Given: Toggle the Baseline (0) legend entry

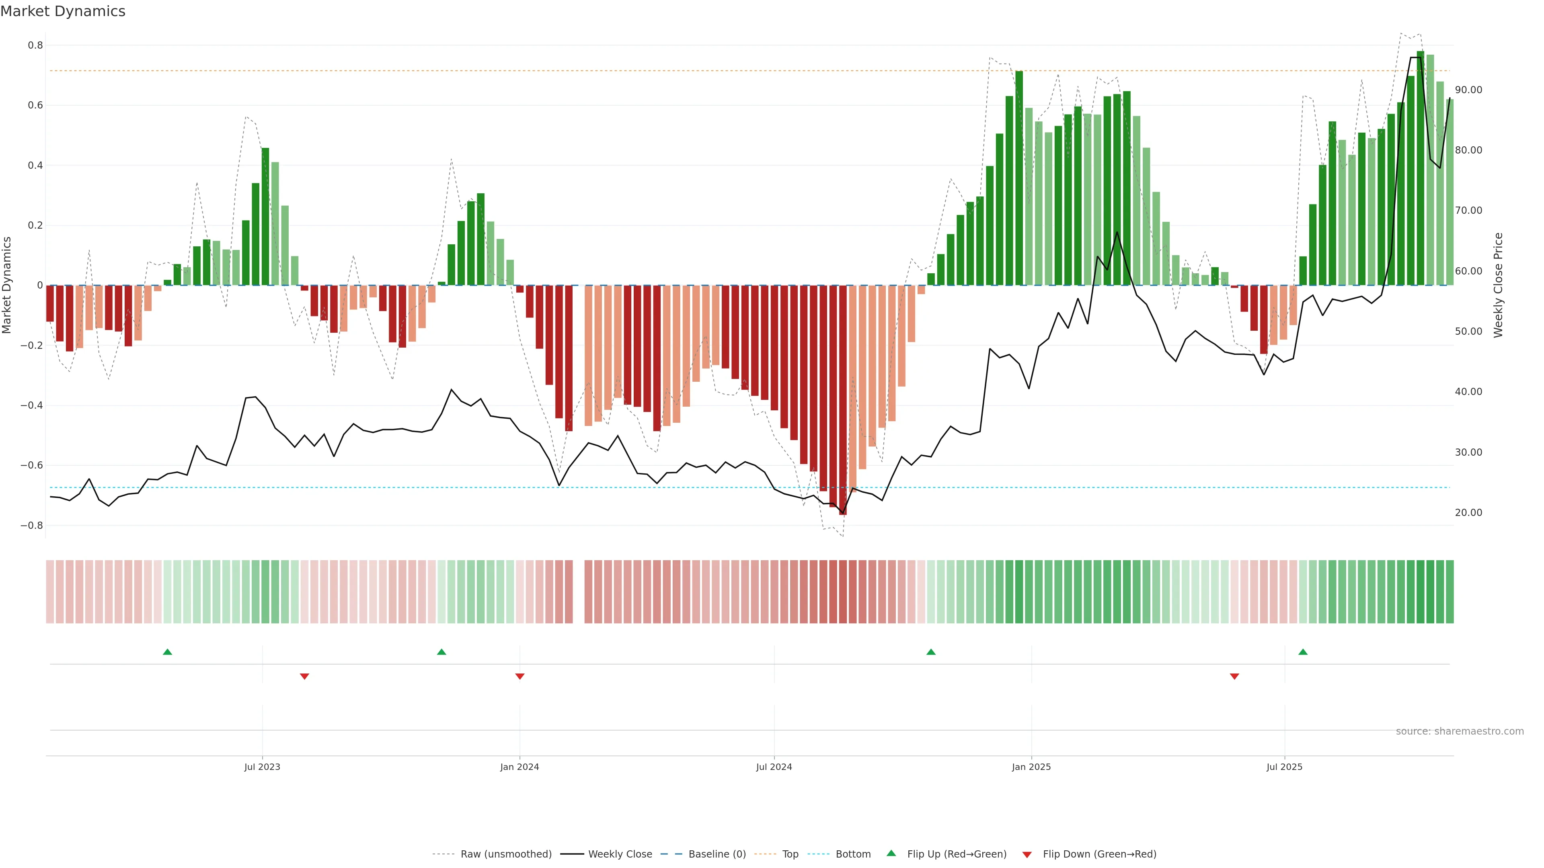Looking at the screenshot, I should tap(716, 854).
